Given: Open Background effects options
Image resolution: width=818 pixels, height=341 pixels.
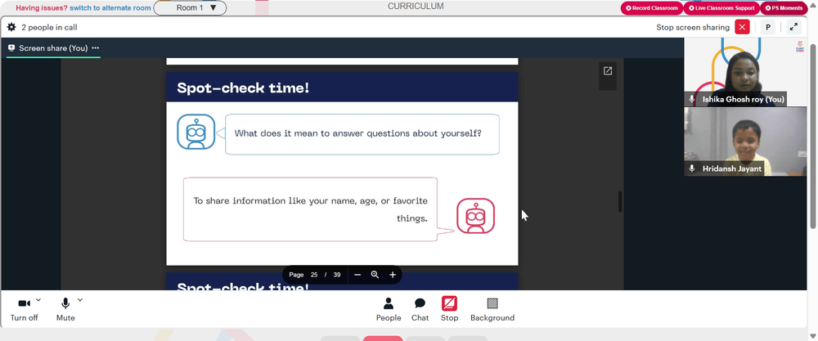Looking at the screenshot, I should [492, 309].
